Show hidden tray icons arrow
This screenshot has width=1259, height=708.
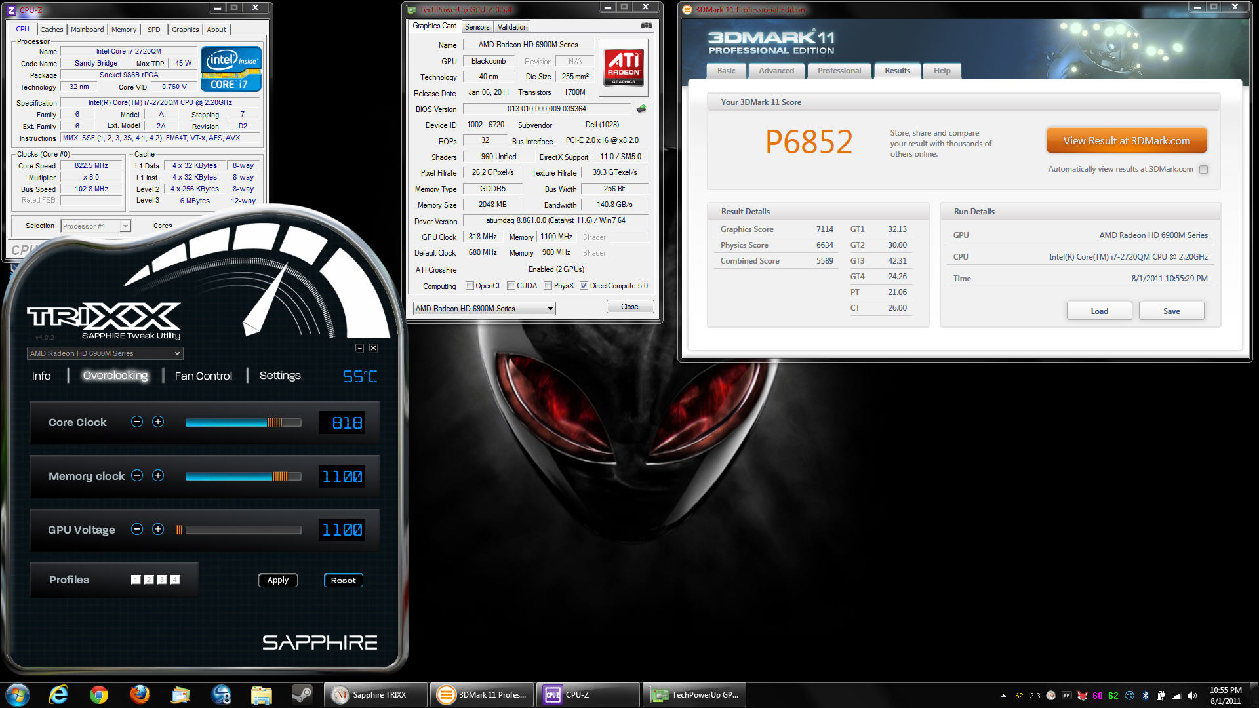(1003, 696)
